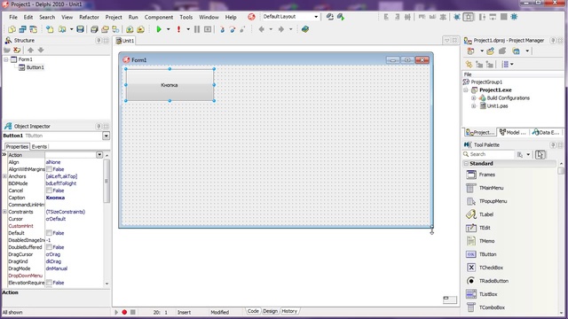Click the Save floppy disk icon
The width and height of the screenshot is (568, 319).
[80, 29]
